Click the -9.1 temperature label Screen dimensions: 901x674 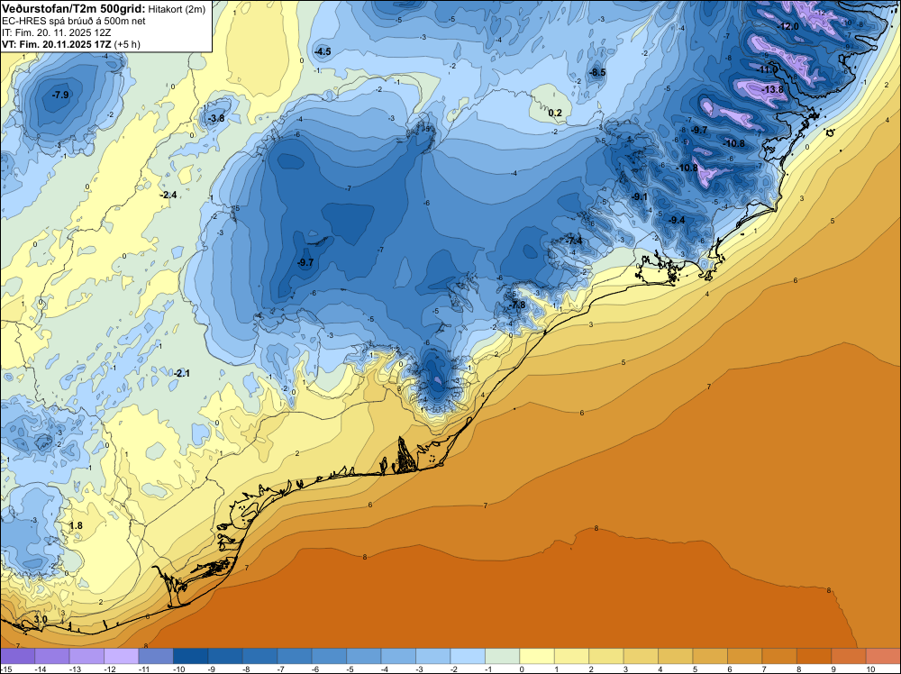640,196
